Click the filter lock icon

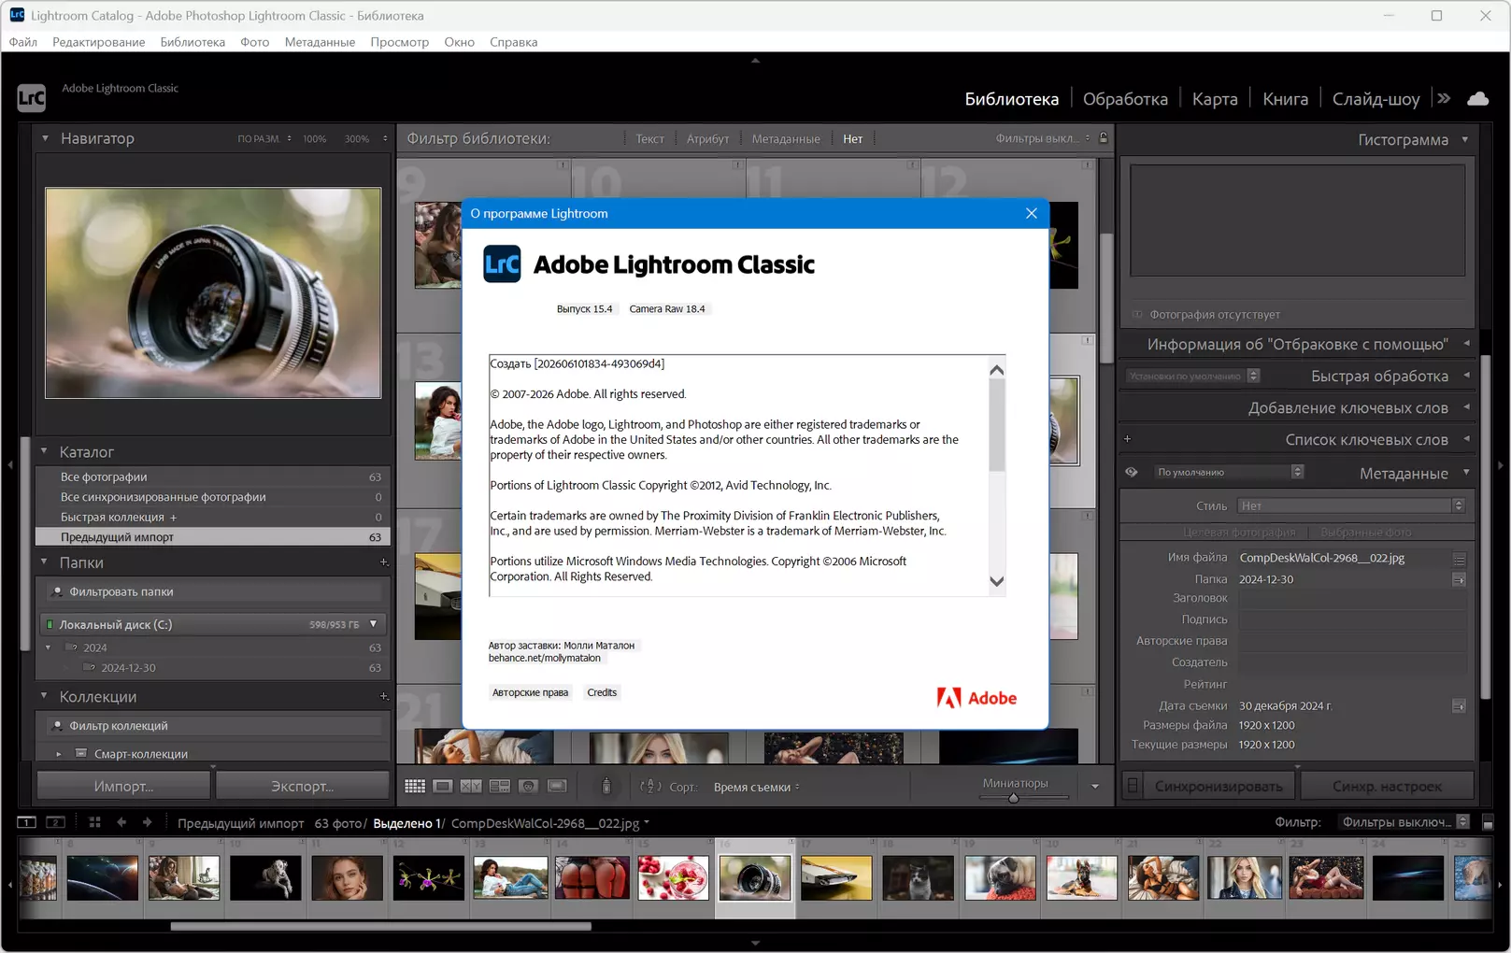point(1104,138)
